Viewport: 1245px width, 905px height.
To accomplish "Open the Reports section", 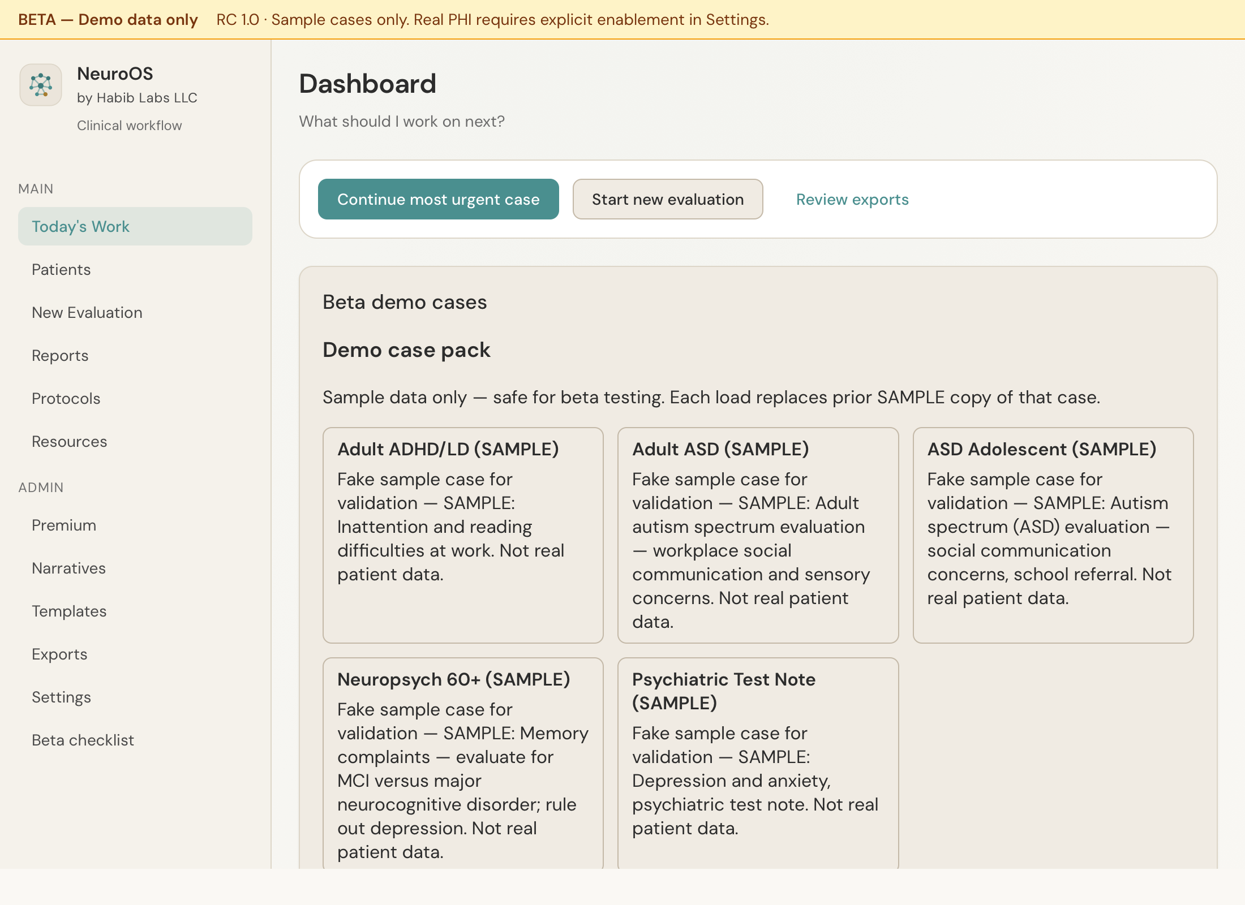I will tap(135, 355).
